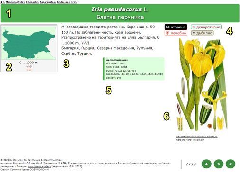Open www.botanica.gallery link in footer
Image resolution: width=240 pixels, height=172 pixels.
coord(39,166)
